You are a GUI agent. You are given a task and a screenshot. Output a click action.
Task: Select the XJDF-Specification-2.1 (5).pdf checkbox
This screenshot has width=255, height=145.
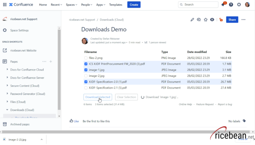tap(86, 88)
